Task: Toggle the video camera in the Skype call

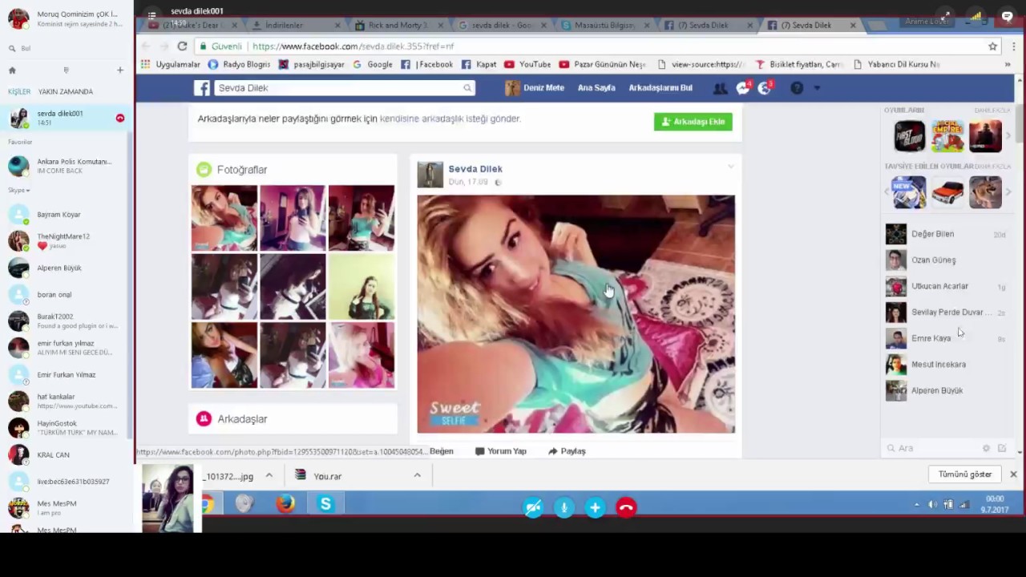Action: pyautogui.click(x=533, y=507)
